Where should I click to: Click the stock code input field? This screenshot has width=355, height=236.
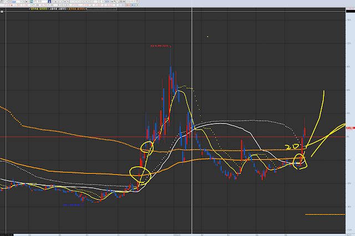pyautogui.click(x=16, y=2)
